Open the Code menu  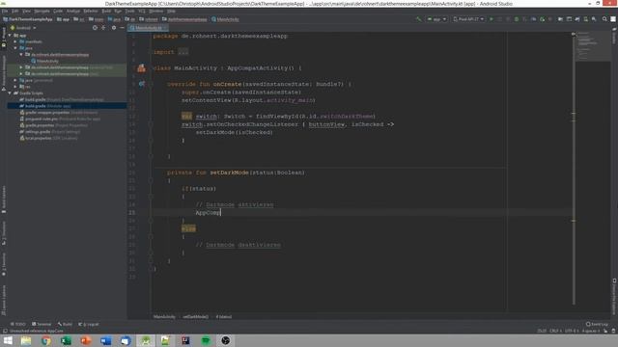[x=58, y=11]
